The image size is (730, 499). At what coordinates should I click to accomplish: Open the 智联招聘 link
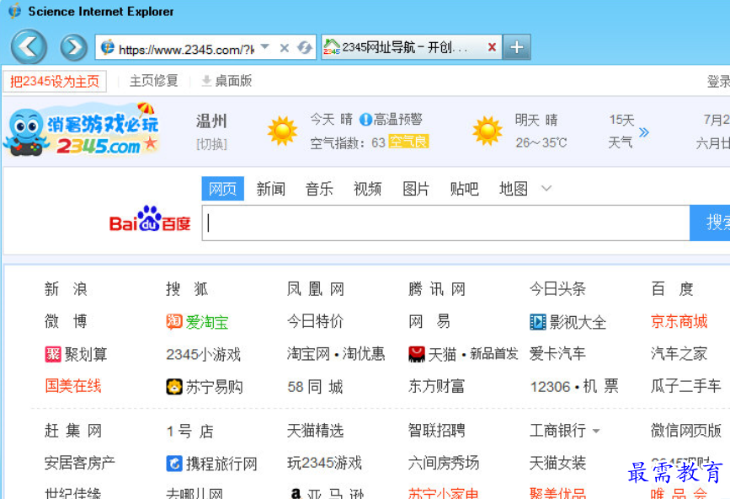point(437,431)
